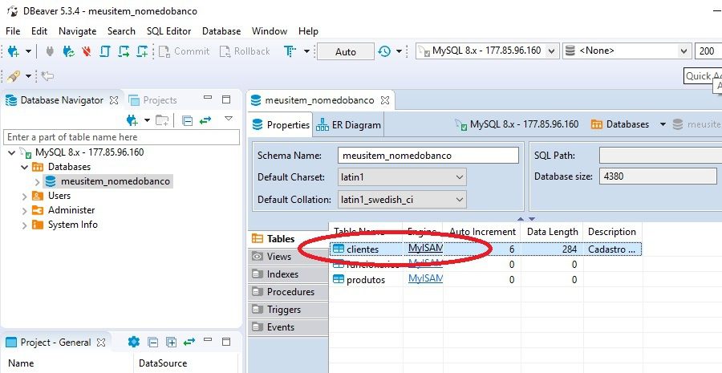722x373 pixels.
Task: Click the Rollback toolbar button
Action: click(x=245, y=51)
